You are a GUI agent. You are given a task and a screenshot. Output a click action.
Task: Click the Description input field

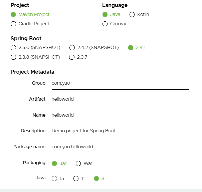click(x=120, y=131)
